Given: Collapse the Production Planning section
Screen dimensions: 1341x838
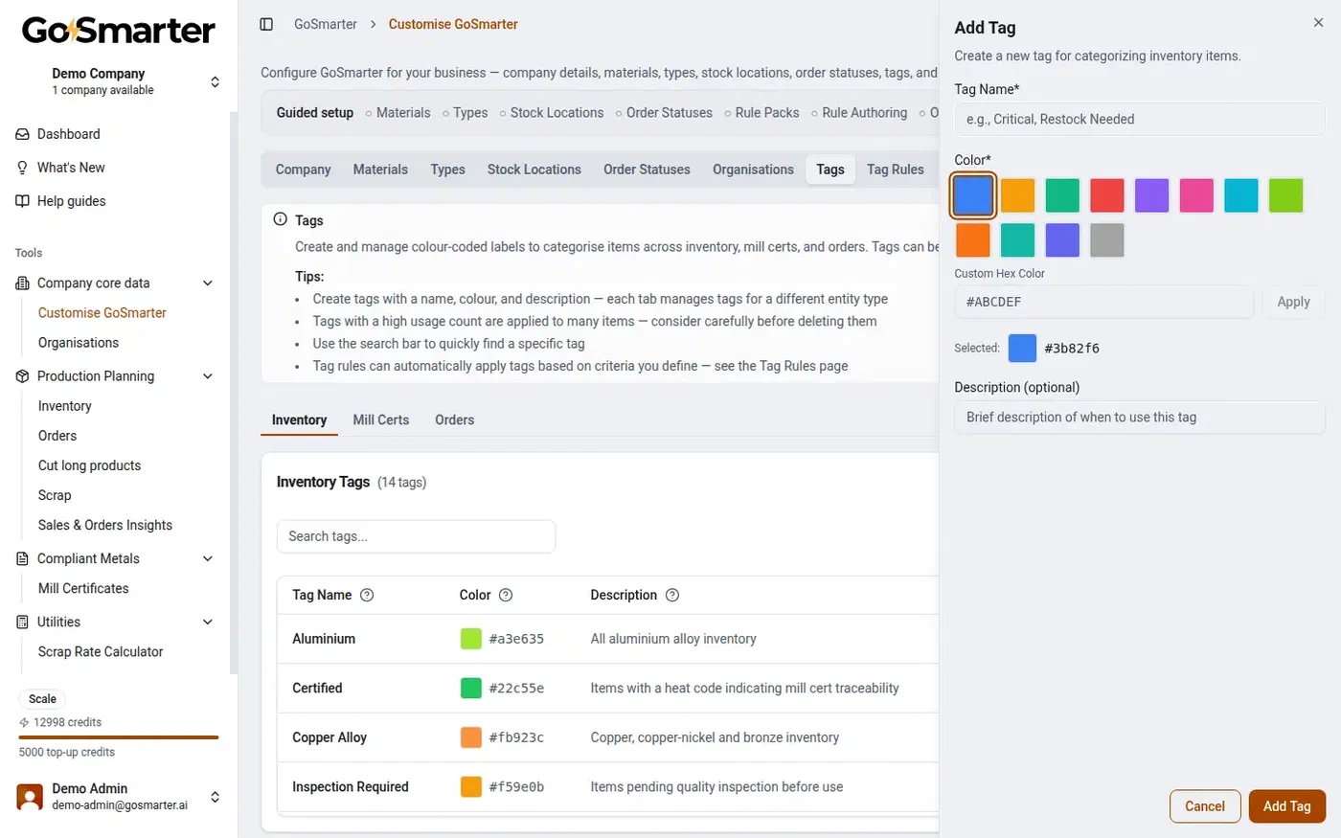Looking at the screenshot, I should point(208,376).
